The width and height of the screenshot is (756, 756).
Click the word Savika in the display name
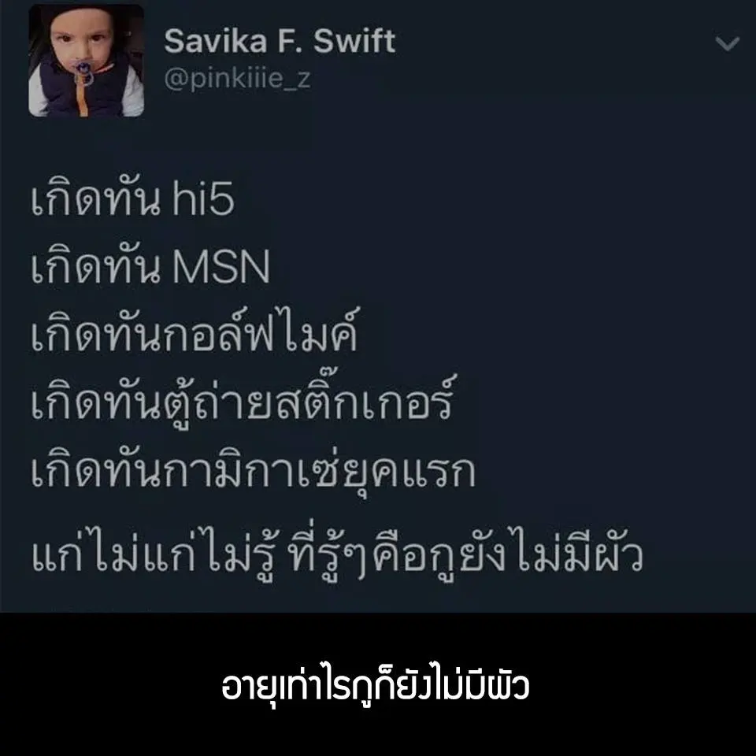click(x=216, y=41)
